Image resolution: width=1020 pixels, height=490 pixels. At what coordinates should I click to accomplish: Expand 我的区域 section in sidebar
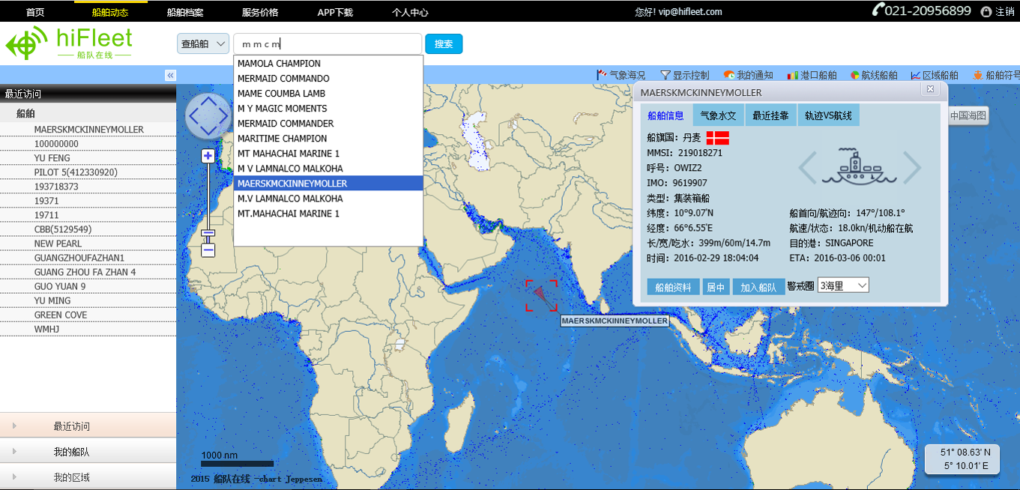click(x=71, y=477)
